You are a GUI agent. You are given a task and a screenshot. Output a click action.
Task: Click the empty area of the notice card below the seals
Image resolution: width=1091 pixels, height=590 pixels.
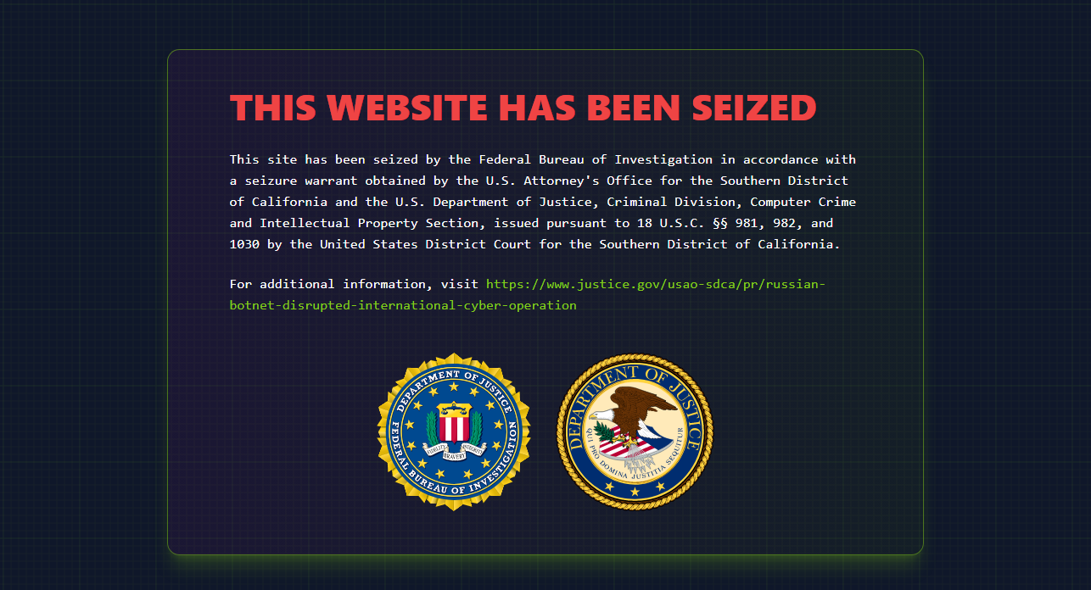pyautogui.click(x=545, y=532)
